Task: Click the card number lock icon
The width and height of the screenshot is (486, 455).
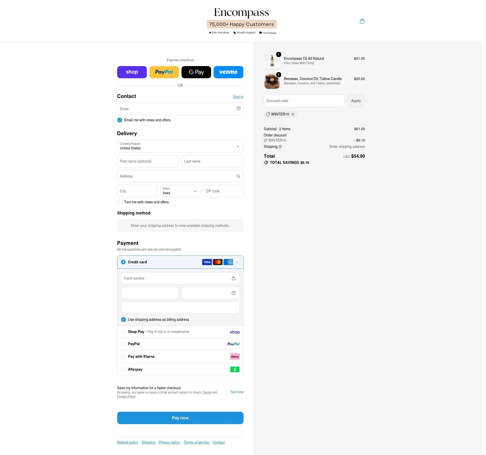Action: point(233,278)
